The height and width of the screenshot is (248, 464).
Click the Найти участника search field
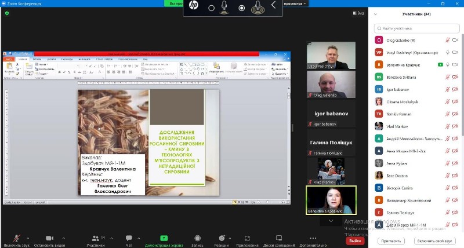point(416,27)
